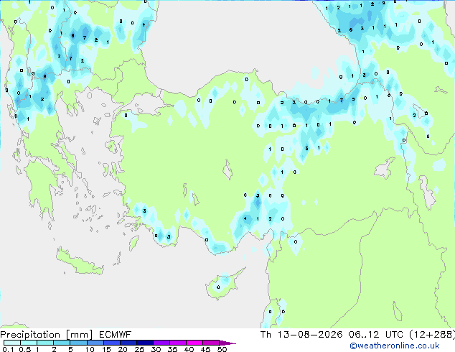The height and width of the screenshot is (352, 455).
Task: Click the 'Th 13-08-2026' date text
Action: pos(301,335)
